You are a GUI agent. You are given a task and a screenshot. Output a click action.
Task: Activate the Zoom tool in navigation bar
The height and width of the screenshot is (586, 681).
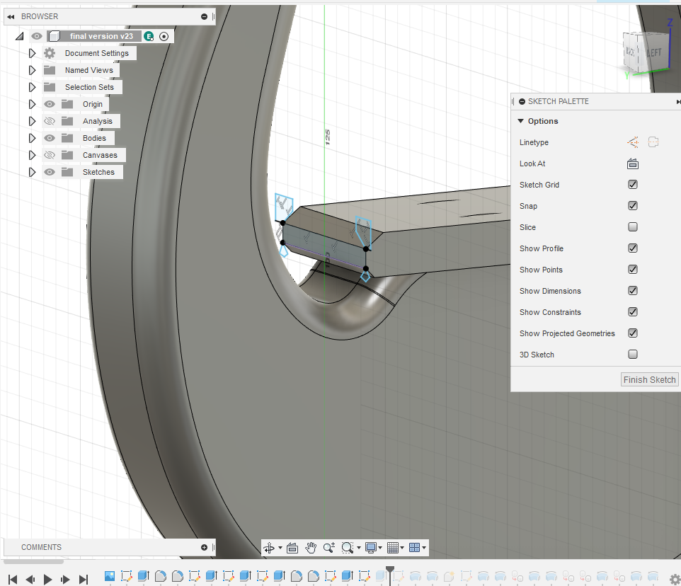click(329, 548)
